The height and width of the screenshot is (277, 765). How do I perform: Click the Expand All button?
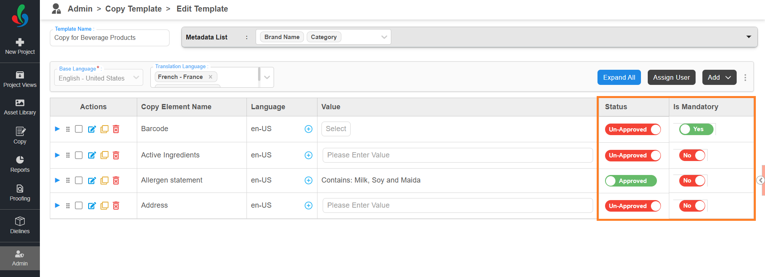619,77
